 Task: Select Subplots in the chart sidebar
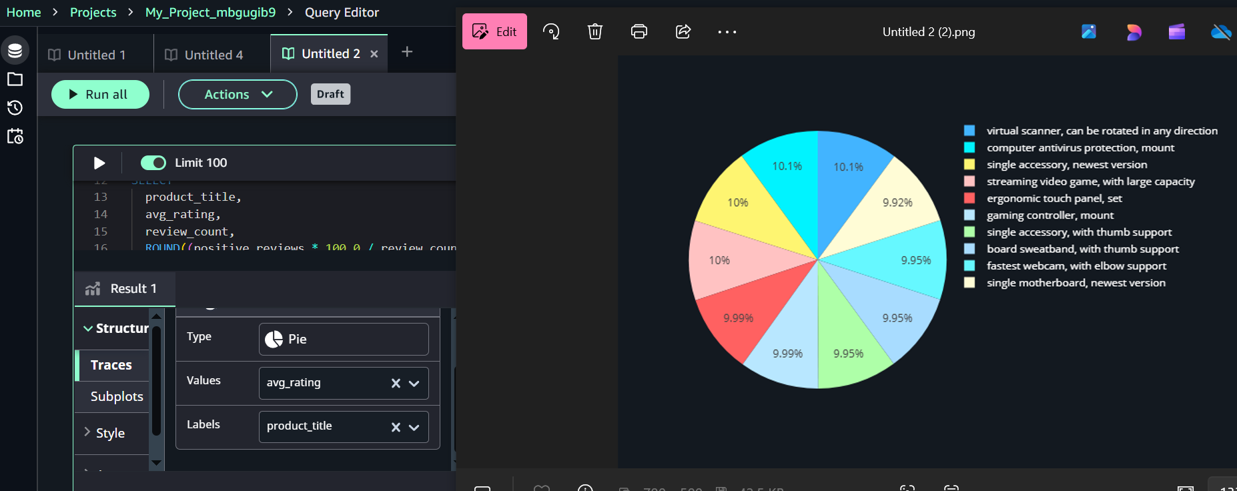(117, 396)
